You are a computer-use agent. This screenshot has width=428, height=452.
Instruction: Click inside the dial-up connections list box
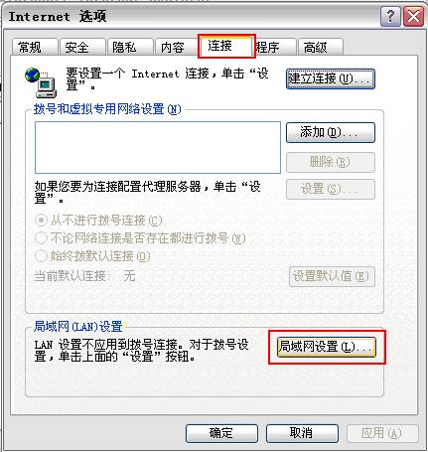coord(158,147)
